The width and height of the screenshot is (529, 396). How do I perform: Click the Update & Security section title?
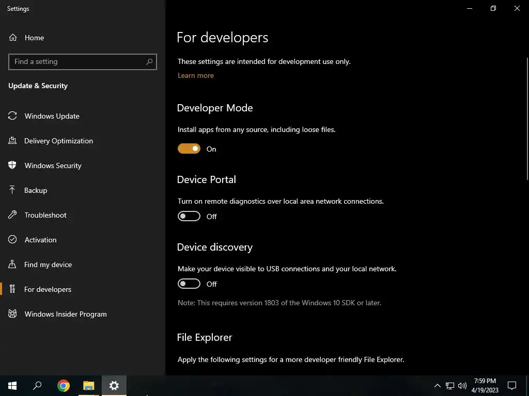(x=38, y=86)
